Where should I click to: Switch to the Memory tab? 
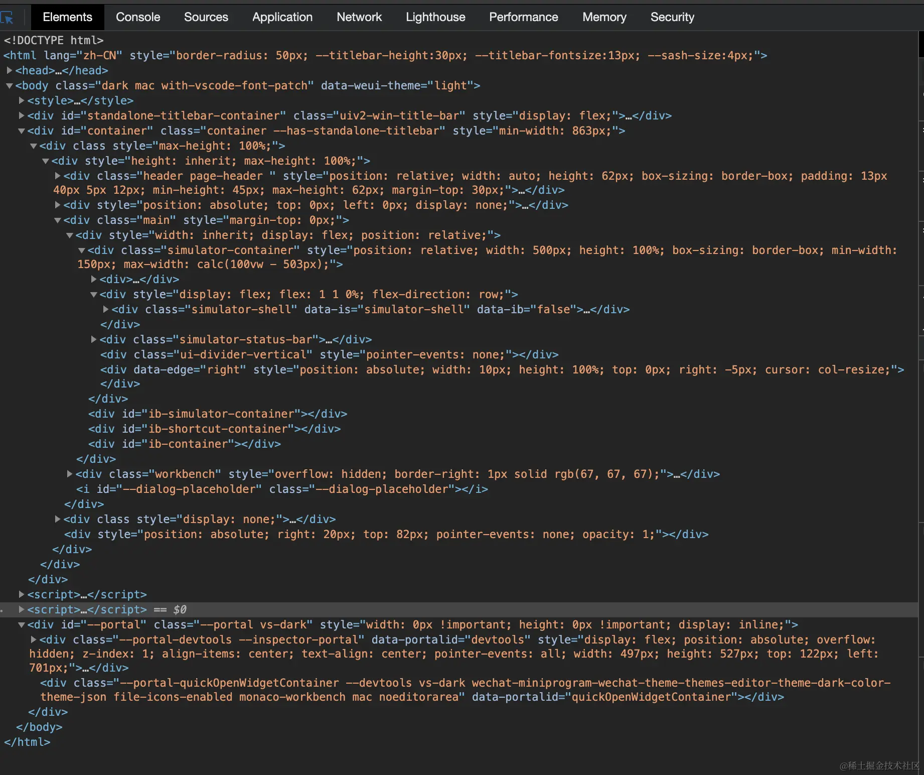click(x=604, y=17)
